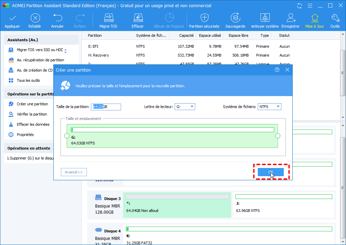Click the Partition column header
Screen dimensions: 346x245
tap(95, 35)
